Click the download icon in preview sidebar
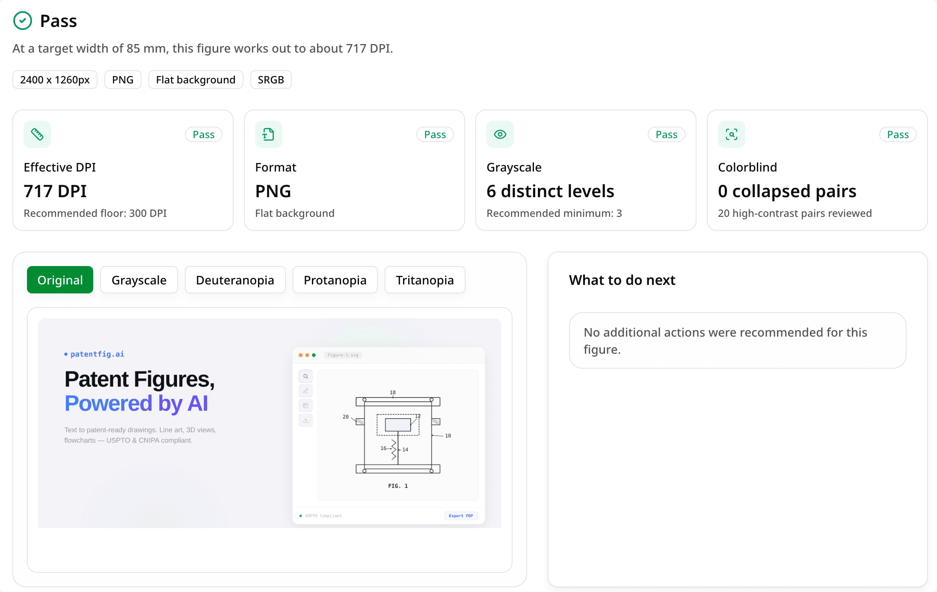Viewport: 937px width, 592px height. (x=305, y=420)
